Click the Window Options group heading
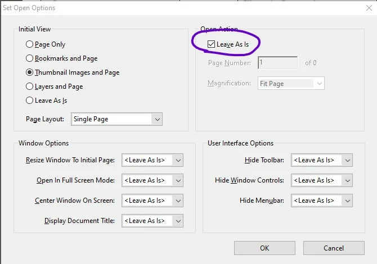Viewport: 377px width, 264px height. [43, 143]
